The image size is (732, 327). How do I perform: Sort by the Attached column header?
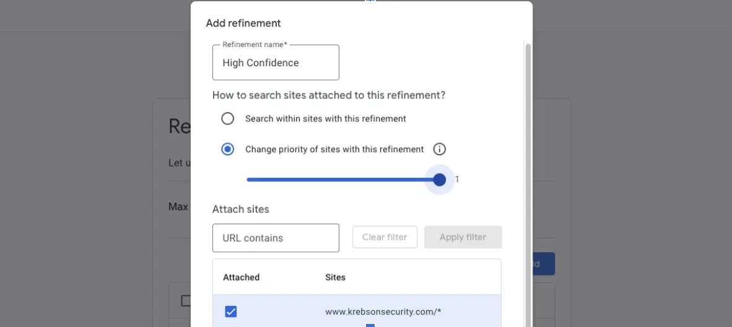click(241, 277)
